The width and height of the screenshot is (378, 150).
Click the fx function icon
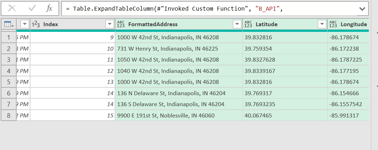[49, 9]
